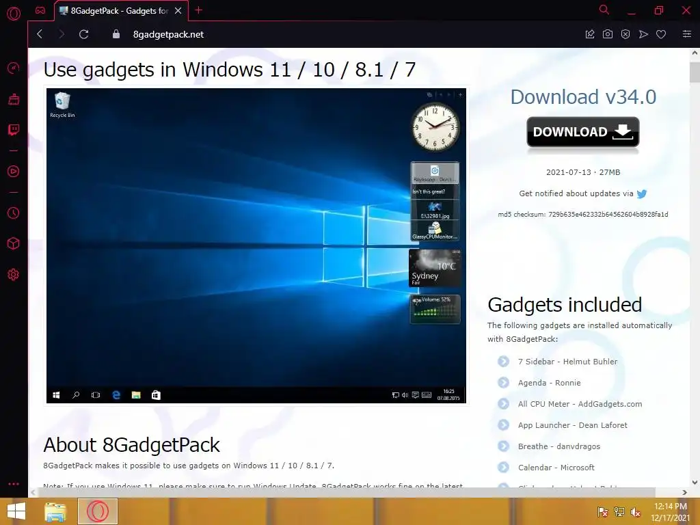The width and height of the screenshot is (700, 525).
Task: Go forward to the next page
Action: coord(62,34)
